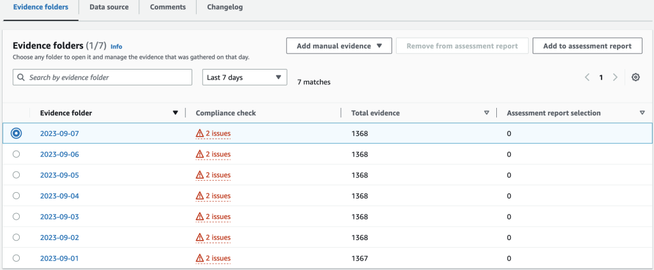654x270 pixels.
Task: Click 2 issues text for 2023-09-07
Action: coord(218,134)
